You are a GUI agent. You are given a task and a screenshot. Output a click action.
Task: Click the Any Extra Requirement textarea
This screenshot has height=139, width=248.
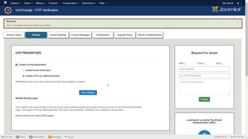[204, 88]
